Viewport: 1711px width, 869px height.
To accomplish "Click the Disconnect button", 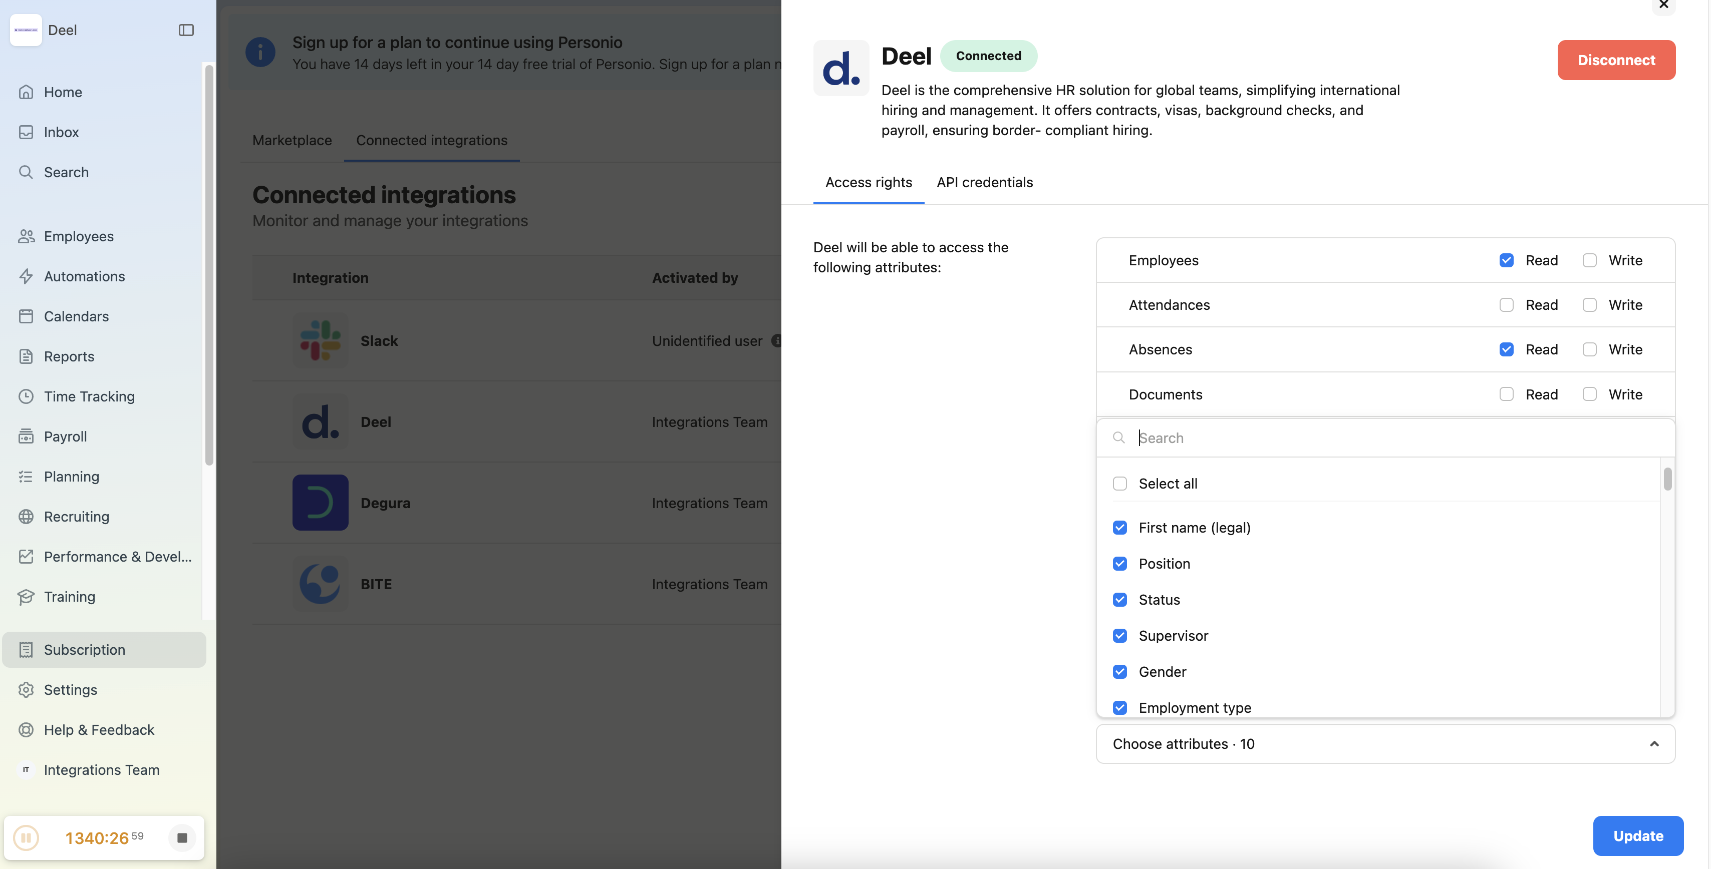I will [1616, 60].
